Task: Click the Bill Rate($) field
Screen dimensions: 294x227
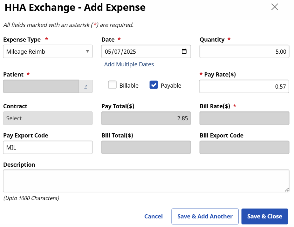Action: point(244,118)
